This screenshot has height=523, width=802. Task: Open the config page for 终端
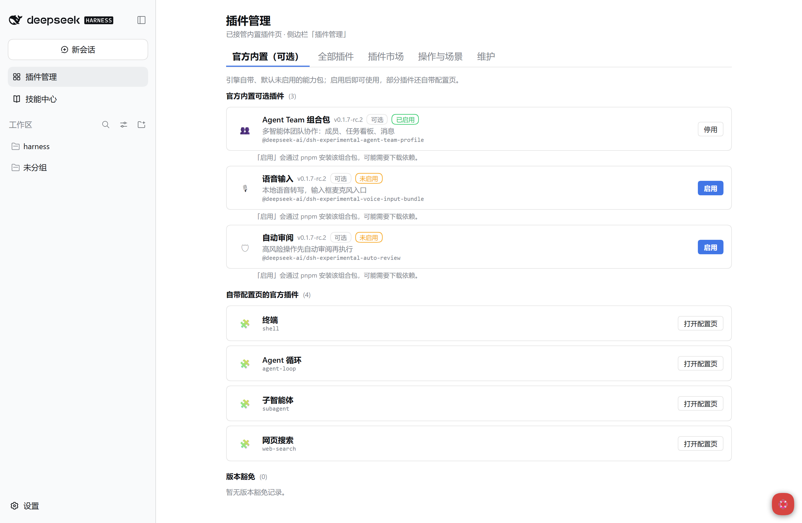click(700, 324)
